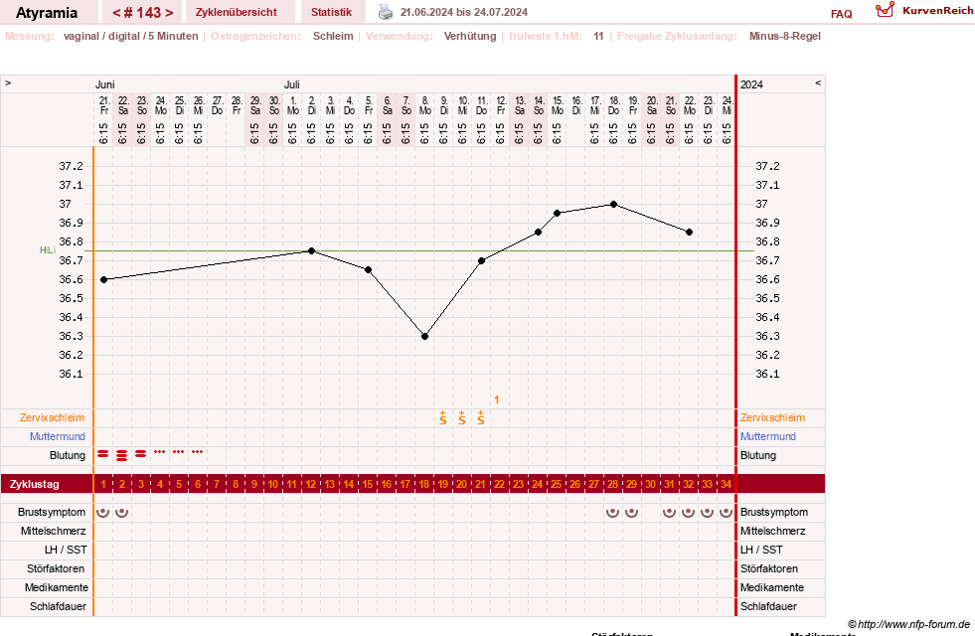
Task: Click the vaginal / digital / 5 Minuten value
Action: pyautogui.click(x=130, y=36)
